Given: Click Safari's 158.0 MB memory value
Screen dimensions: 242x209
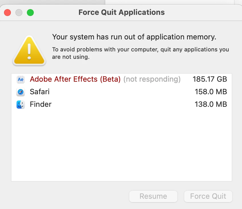Looking at the screenshot, I should pyautogui.click(x=211, y=92).
